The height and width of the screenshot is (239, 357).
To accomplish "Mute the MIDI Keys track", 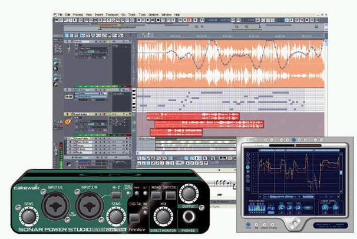I will 96,90.
